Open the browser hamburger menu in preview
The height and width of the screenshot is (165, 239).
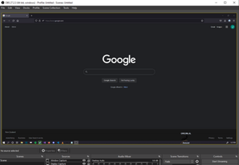point(234,21)
